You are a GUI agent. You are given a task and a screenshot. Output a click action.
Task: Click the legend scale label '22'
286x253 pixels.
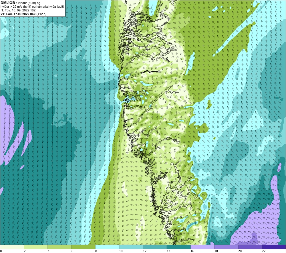click(264, 251)
